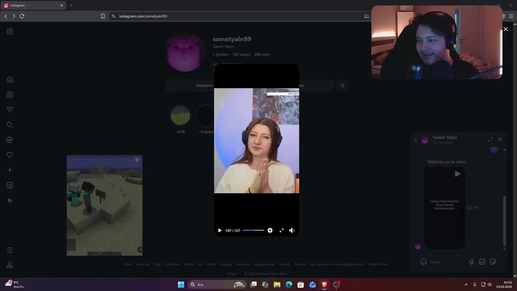Open Explore compass icon
The height and width of the screenshot is (291, 517).
click(10, 140)
